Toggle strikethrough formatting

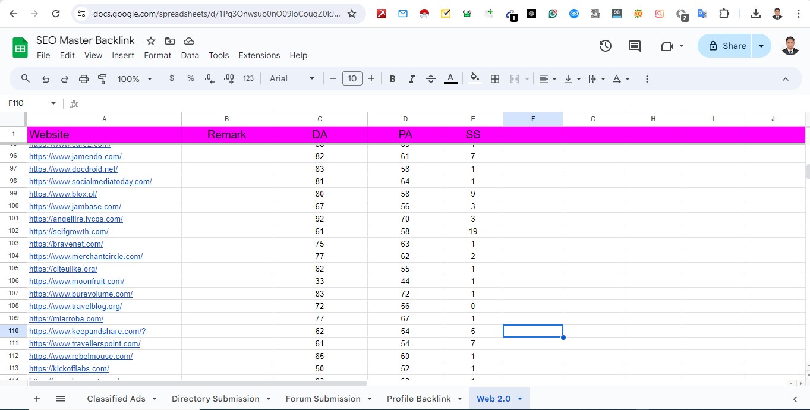pyautogui.click(x=431, y=79)
